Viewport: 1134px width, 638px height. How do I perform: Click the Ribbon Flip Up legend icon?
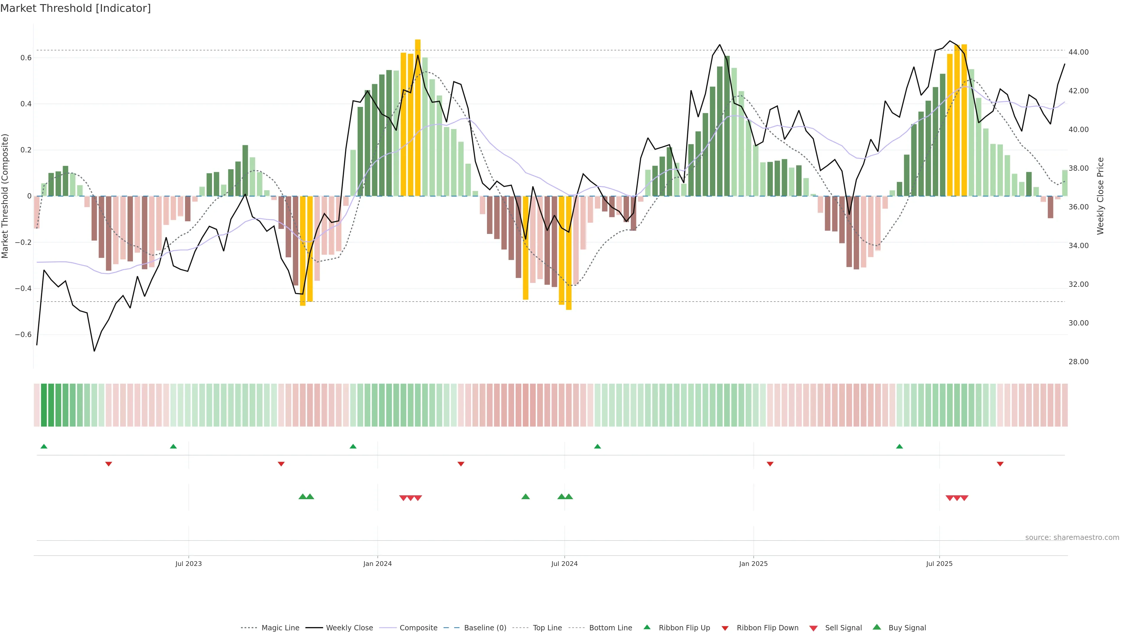click(x=647, y=627)
